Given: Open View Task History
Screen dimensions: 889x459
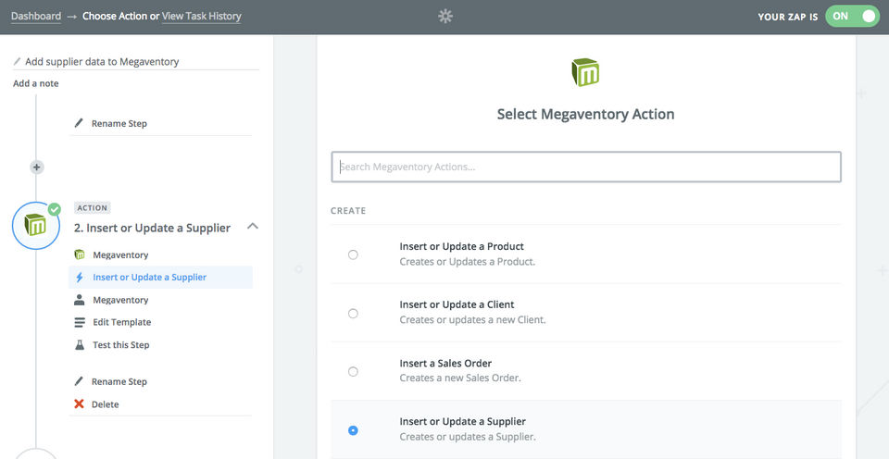Looking at the screenshot, I should pyautogui.click(x=201, y=17).
